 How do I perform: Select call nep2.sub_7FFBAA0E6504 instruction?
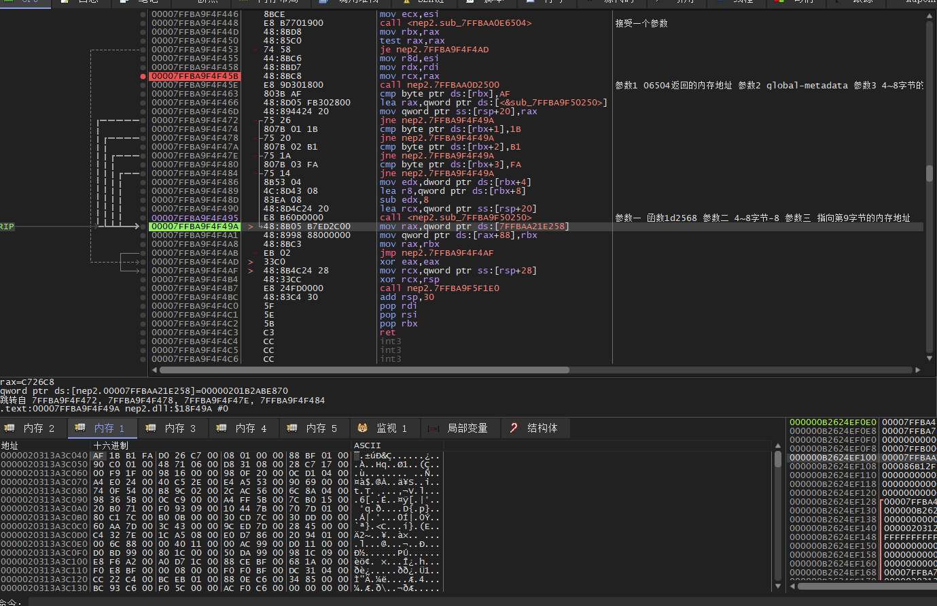coord(455,23)
